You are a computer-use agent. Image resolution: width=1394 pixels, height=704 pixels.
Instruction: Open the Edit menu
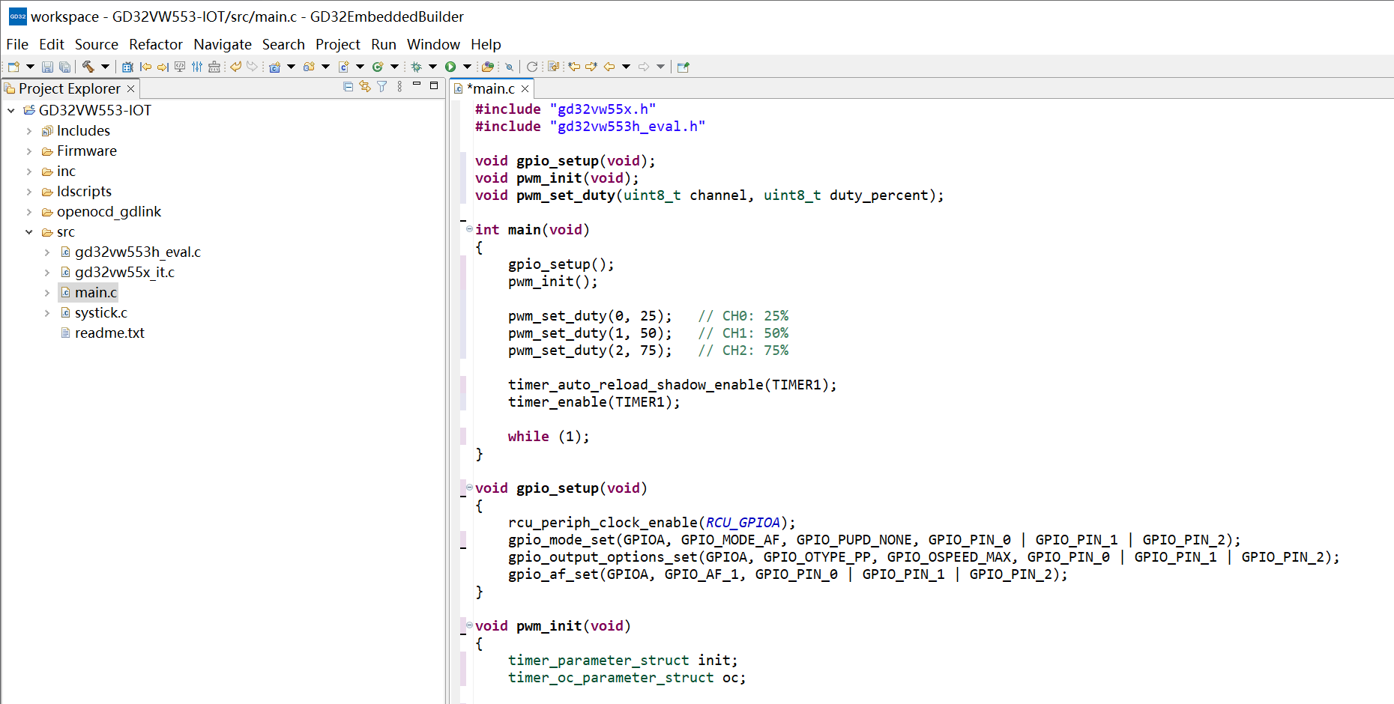52,44
